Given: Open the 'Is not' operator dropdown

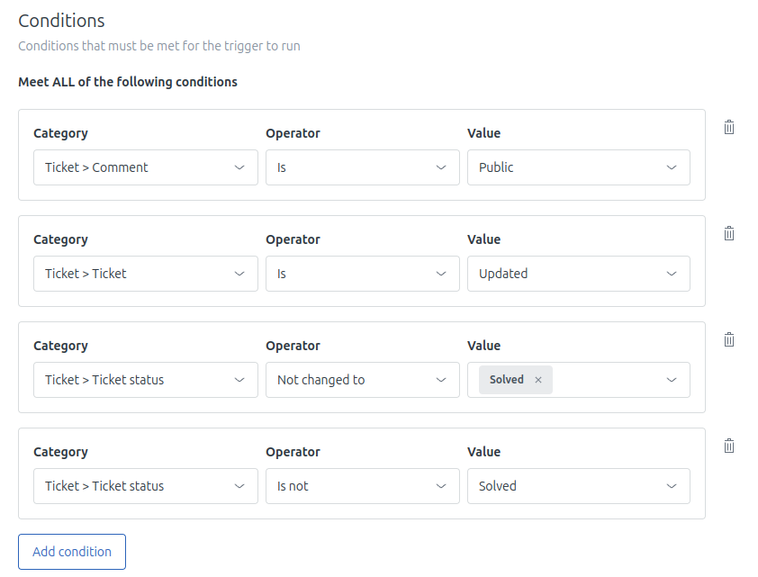Looking at the screenshot, I should (x=362, y=486).
